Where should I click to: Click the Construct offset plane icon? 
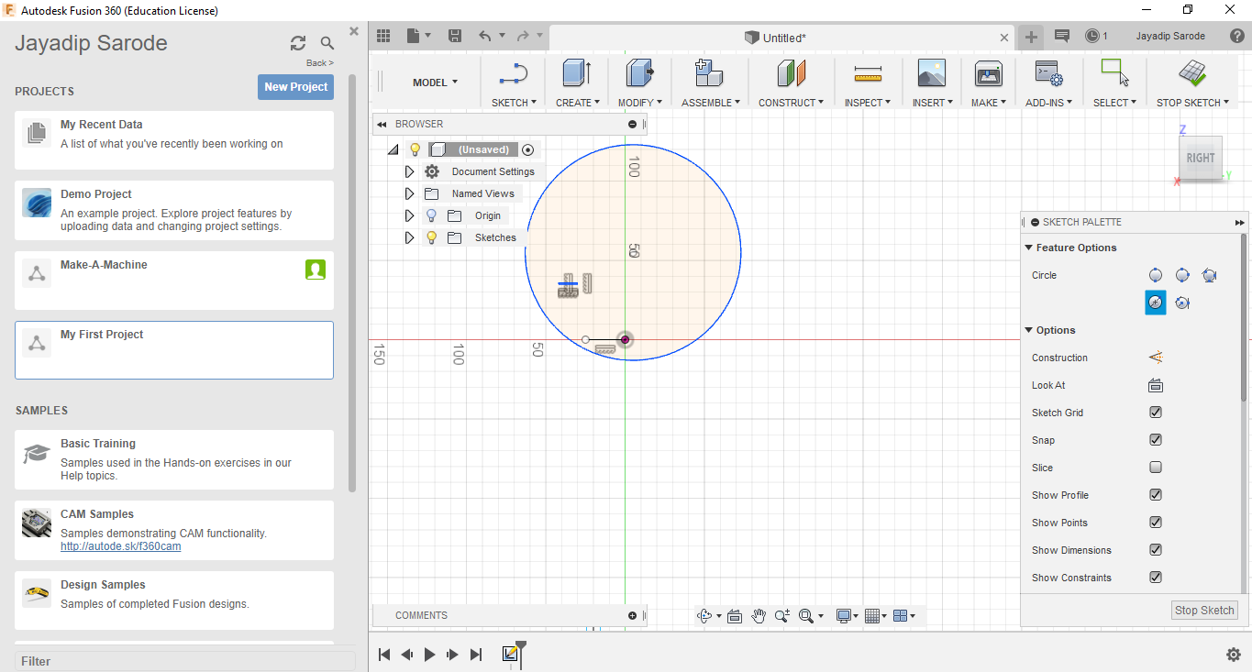tap(791, 73)
